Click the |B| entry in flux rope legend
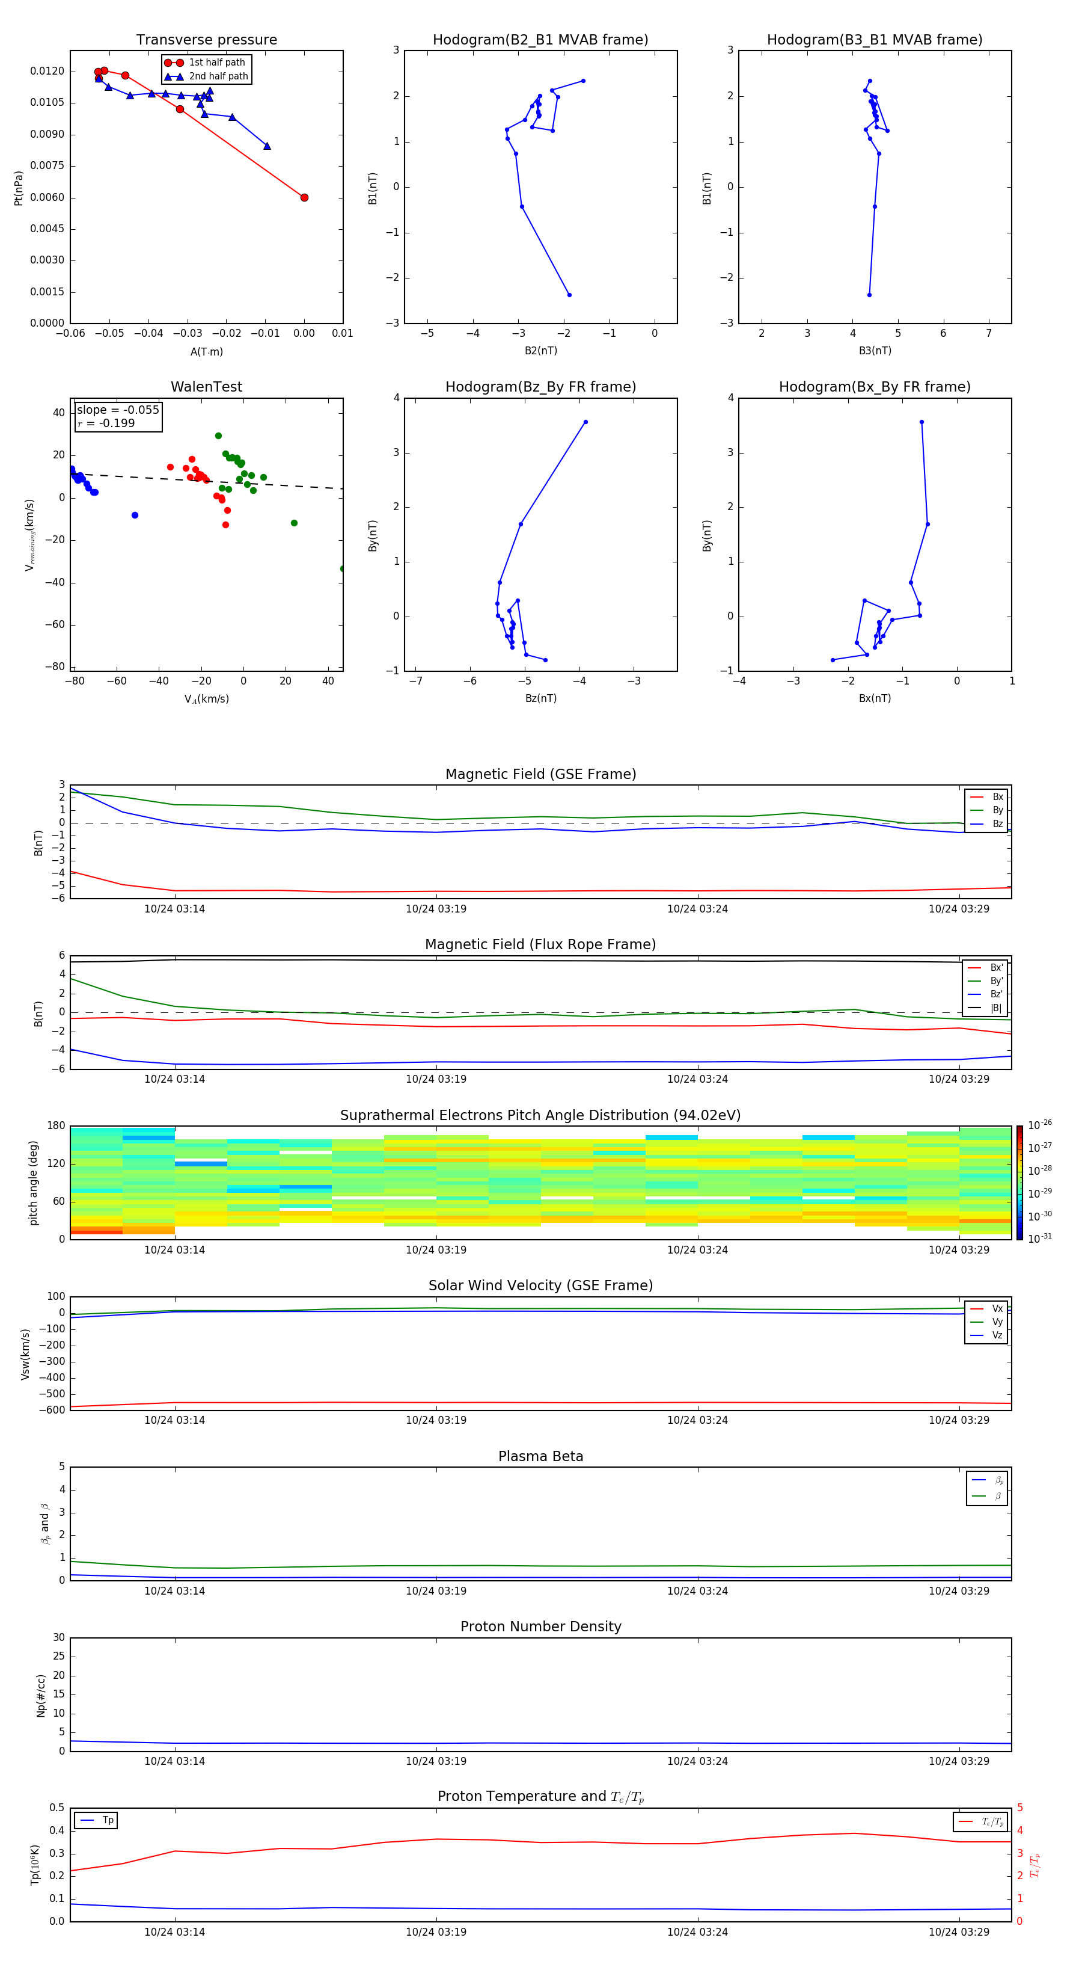The width and height of the screenshot is (1082, 1985). click(x=986, y=1009)
